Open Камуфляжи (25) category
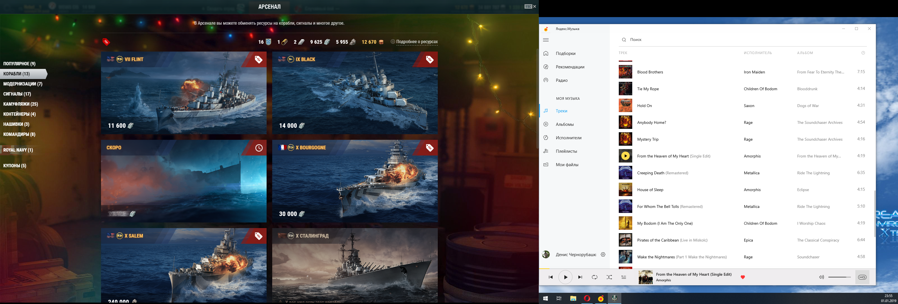The width and height of the screenshot is (898, 304). tap(20, 104)
